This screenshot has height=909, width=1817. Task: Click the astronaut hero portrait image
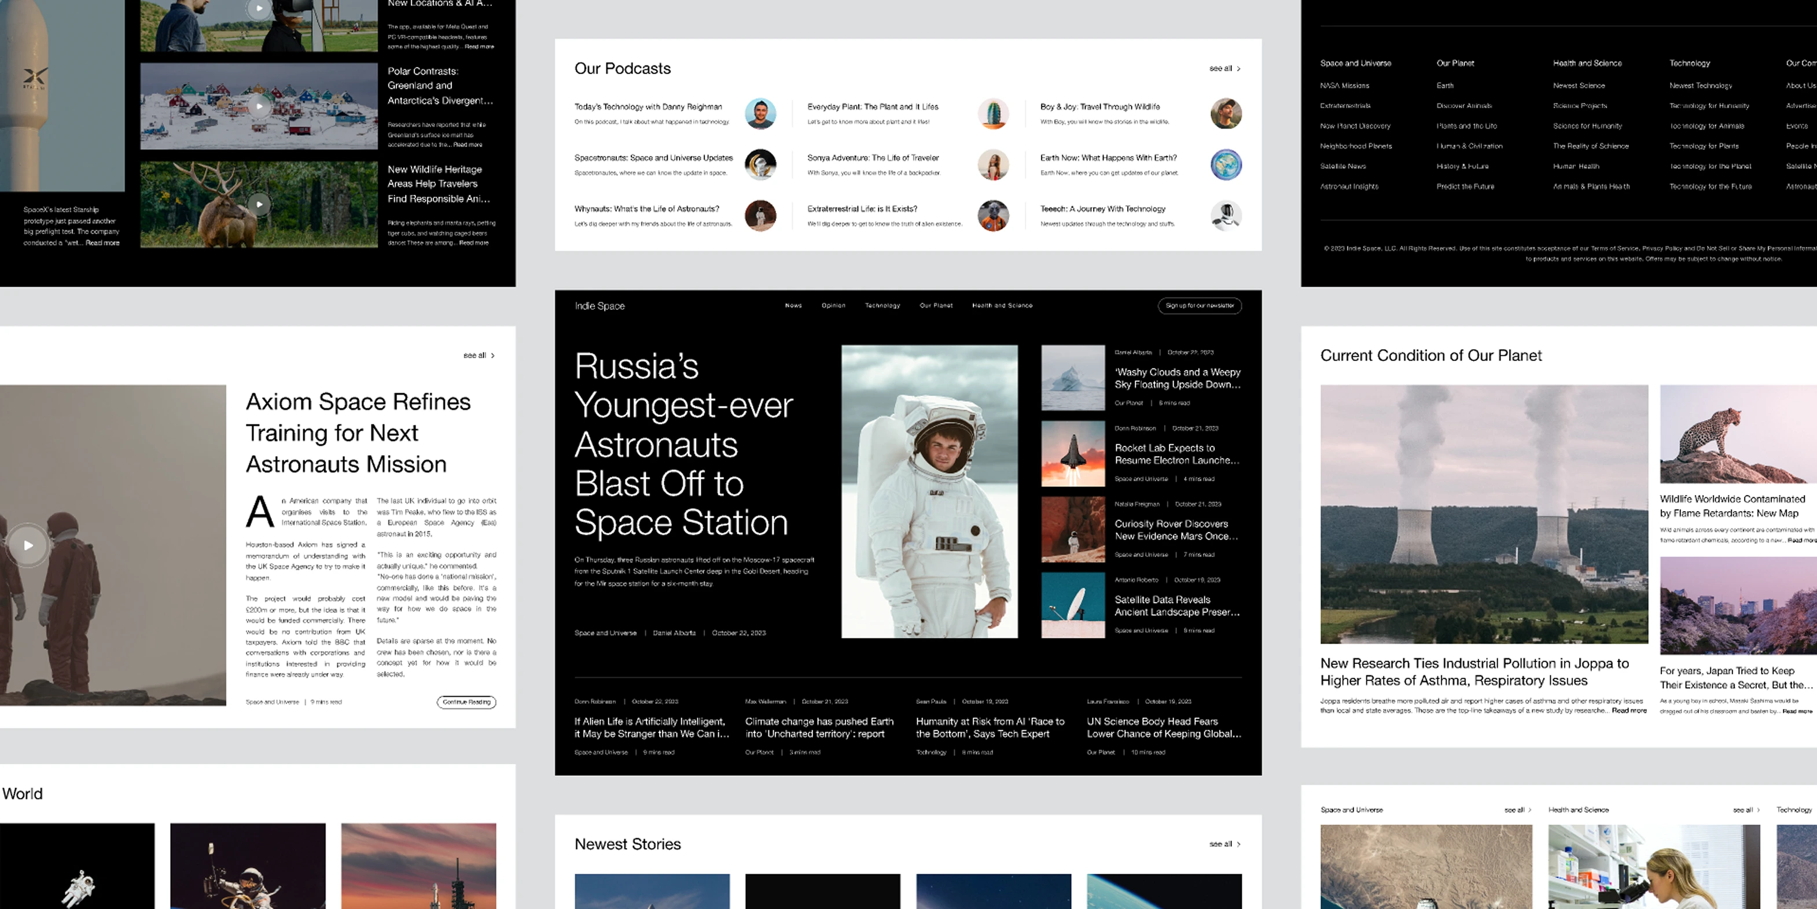[x=929, y=491]
